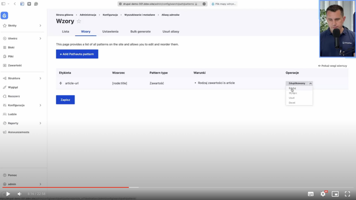
Task: Click the Struktura hierarchy icon
Action: (4, 79)
